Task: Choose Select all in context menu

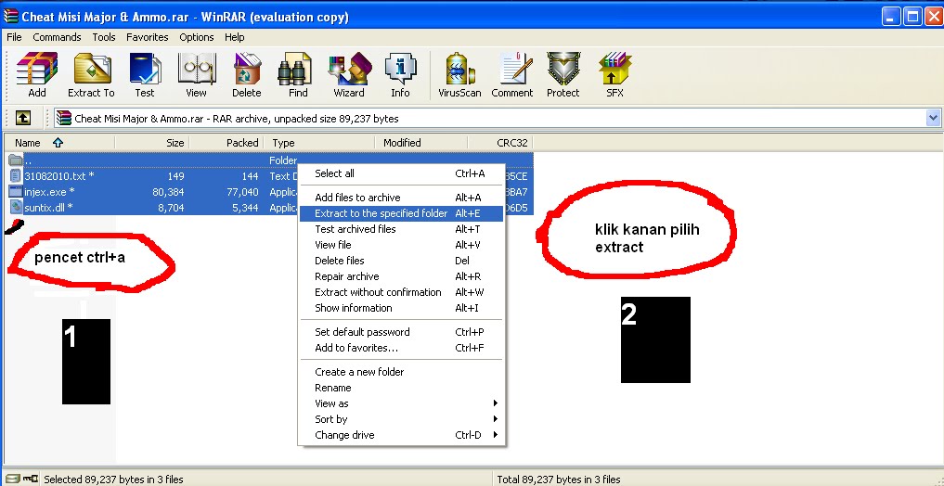Action: pyautogui.click(x=401, y=173)
